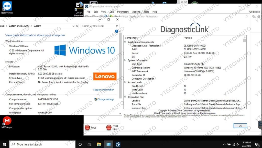Click the Control Panel search magnifier icon
Image resolution: width=262 pixels, height=148 pixels.
tap(117, 26)
